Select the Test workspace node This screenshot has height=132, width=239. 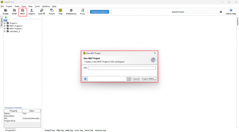5,20
